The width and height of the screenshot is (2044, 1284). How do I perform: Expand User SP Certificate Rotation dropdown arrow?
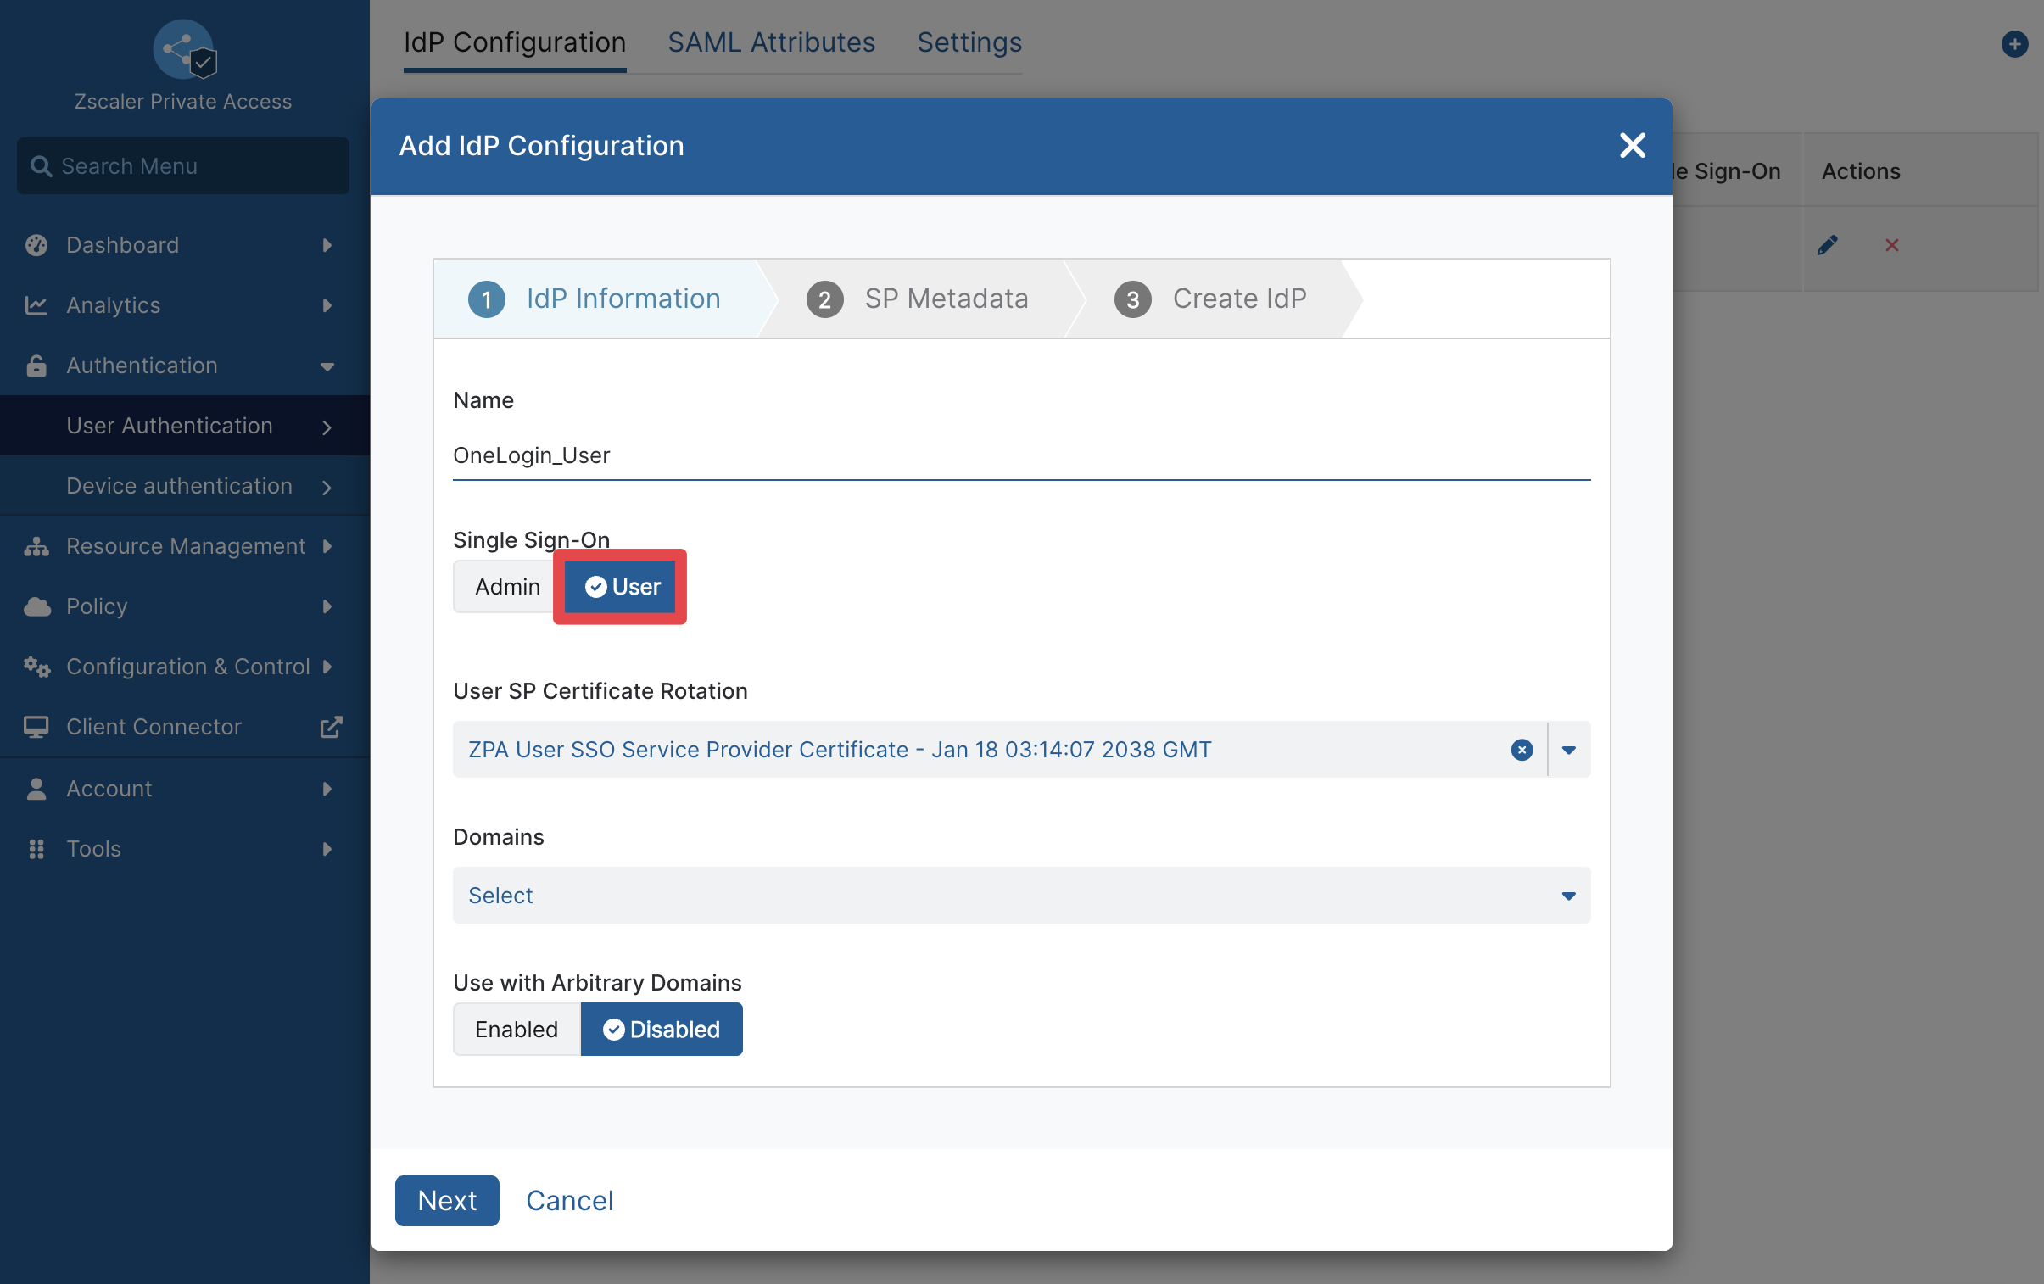[x=1569, y=751]
